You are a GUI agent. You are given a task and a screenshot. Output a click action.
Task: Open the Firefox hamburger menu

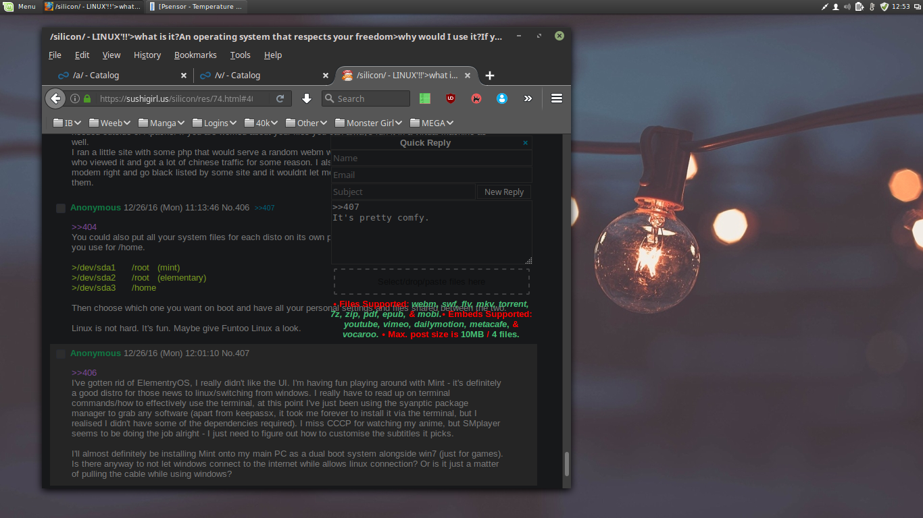[x=557, y=98]
